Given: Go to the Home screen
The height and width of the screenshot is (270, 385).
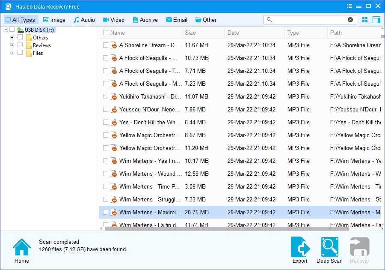Looking at the screenshot, I should (x=22, y=251).
